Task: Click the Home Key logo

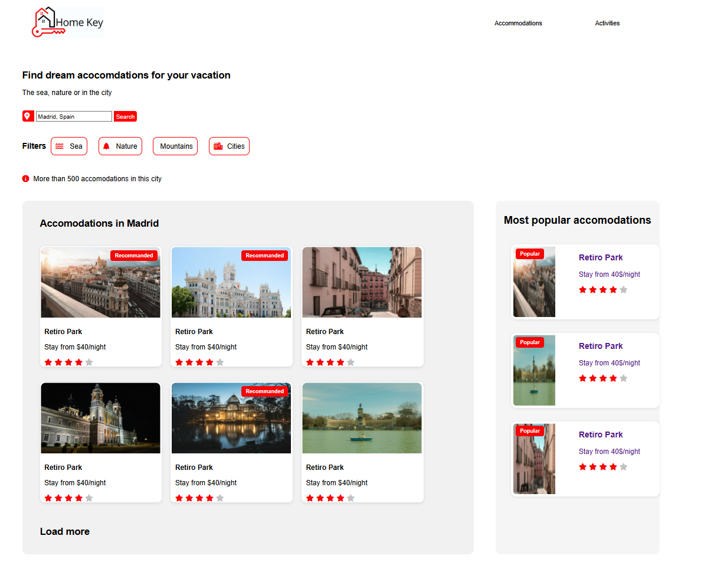Action: pos(68,22)
